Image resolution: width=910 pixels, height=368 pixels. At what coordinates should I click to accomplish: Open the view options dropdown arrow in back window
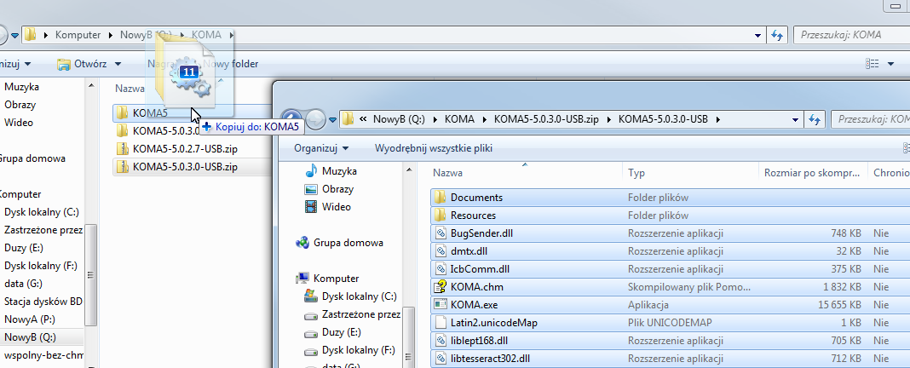tap(891, 64)
